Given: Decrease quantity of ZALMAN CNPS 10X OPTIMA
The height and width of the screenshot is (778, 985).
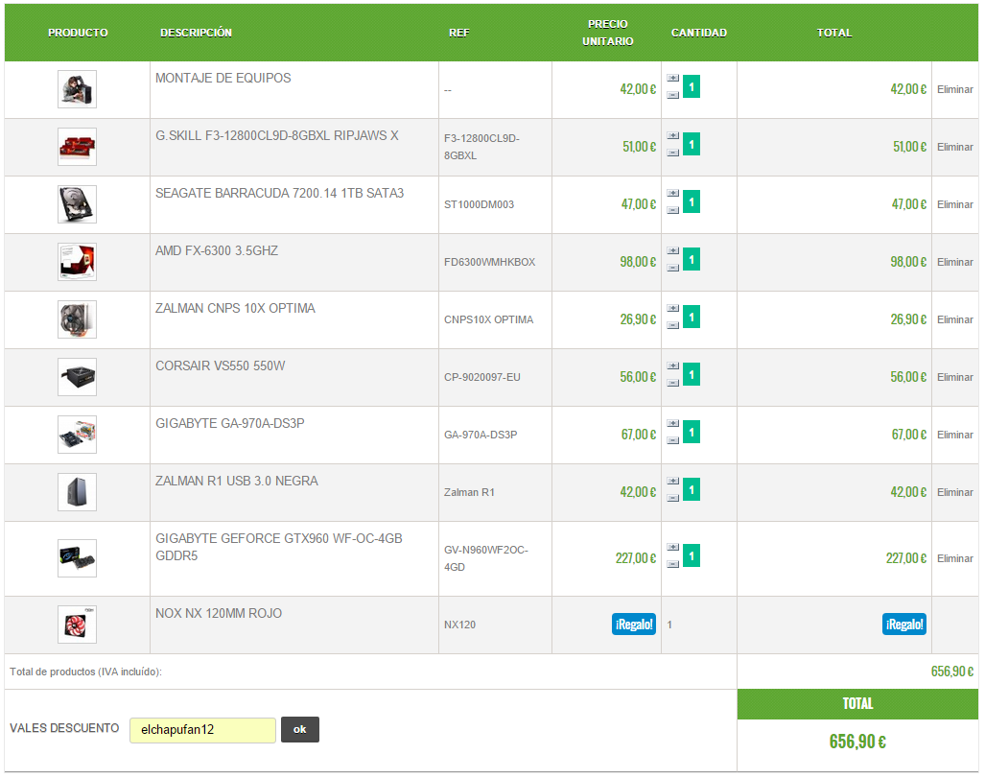Looking at the screenshot, I should coord(672,325).
